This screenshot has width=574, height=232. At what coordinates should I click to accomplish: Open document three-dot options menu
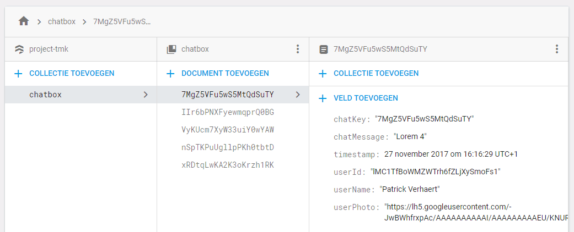(556, 49)
